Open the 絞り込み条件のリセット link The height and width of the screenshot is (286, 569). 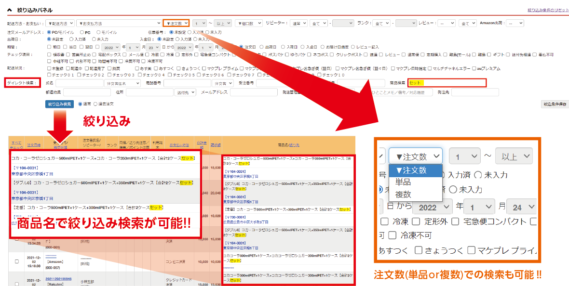tap(548, 10)
